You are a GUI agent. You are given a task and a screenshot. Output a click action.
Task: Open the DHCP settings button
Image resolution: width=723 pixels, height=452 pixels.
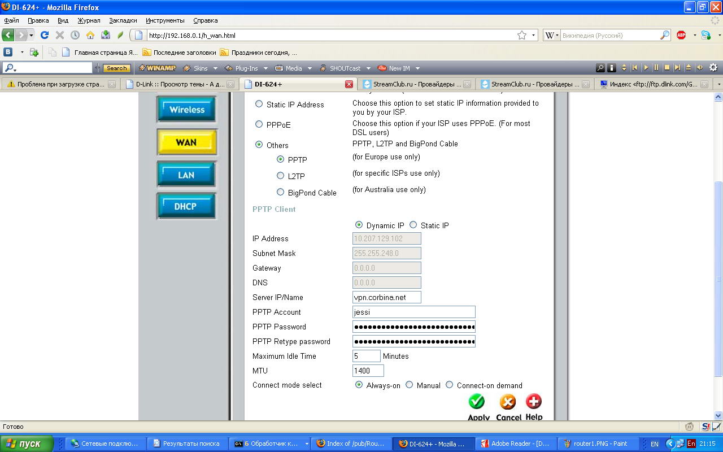[186, 206]
